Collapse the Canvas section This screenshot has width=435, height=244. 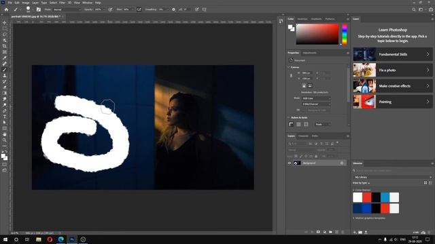pyautogui.click(x=288, y=67)
